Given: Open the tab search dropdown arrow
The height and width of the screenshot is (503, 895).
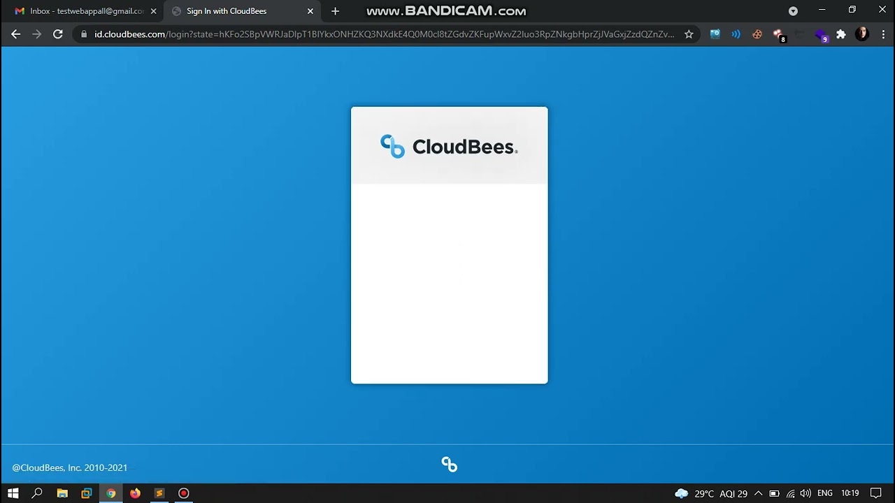Looking at the screenshot, I should (x=793, y=11).
